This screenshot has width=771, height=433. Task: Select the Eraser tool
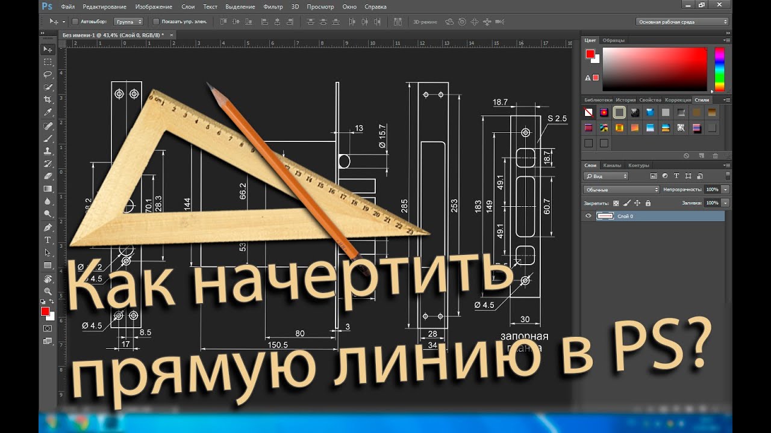48,177
